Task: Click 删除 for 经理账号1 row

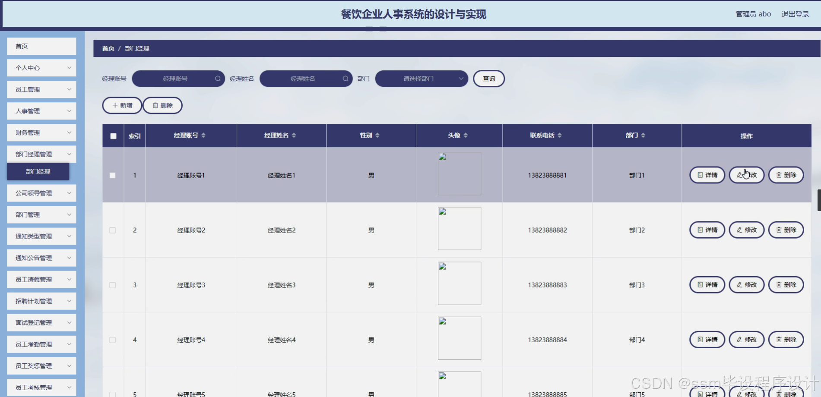Action: point(786,175)
